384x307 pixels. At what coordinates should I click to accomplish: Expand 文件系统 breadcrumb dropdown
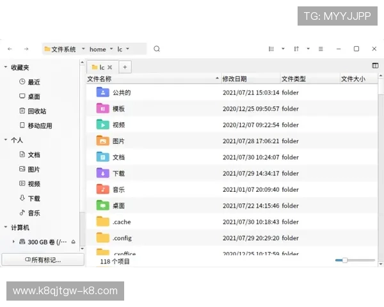(x=83, y=49)
